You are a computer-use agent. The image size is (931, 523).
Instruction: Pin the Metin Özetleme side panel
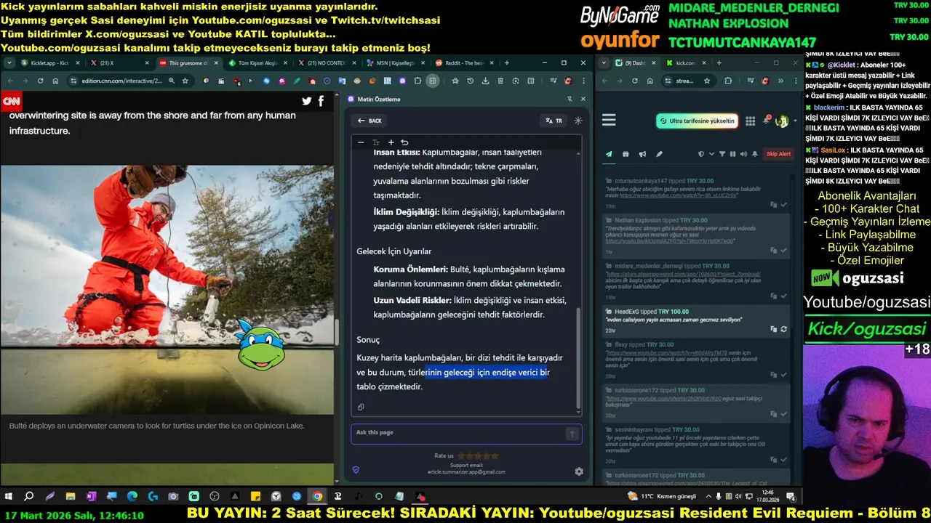click(570, 99)
